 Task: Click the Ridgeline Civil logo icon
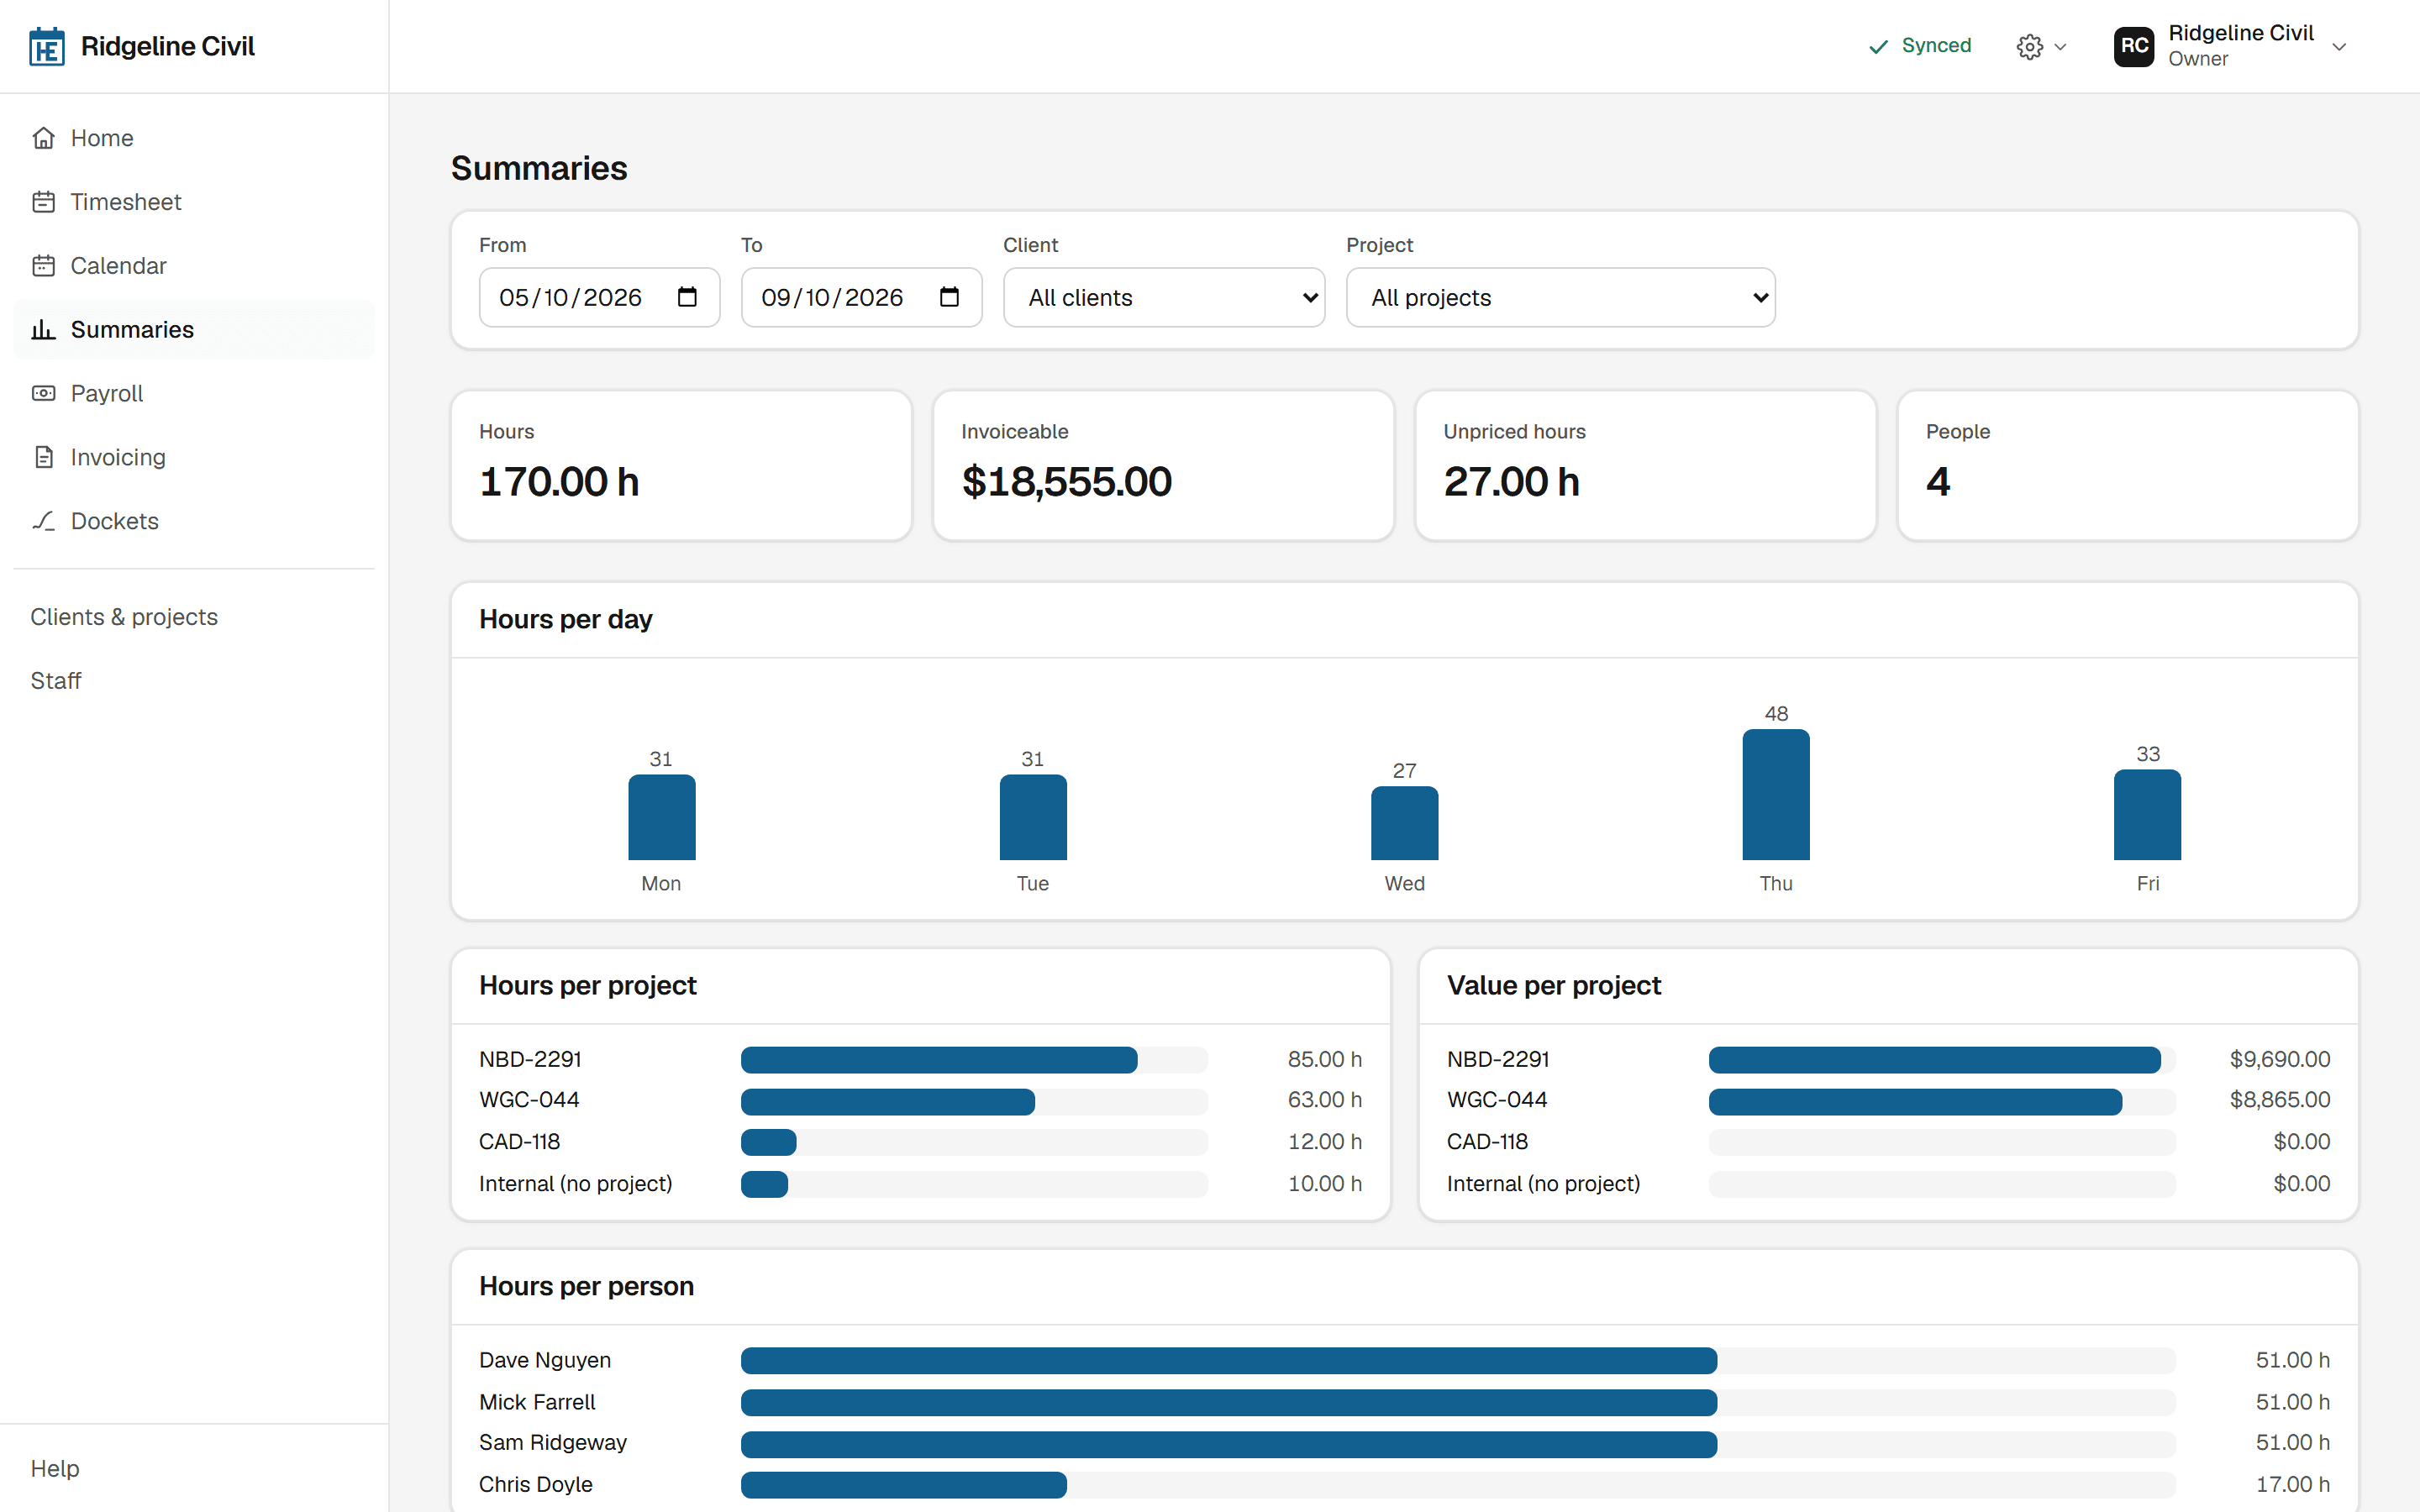[x=47, y=47]
